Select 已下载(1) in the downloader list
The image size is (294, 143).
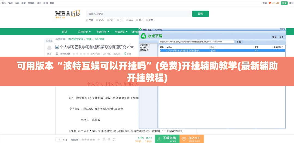pyautogui.click(x=144, y=47)
